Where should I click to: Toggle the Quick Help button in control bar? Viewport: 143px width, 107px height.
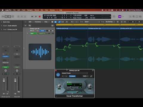10,17
